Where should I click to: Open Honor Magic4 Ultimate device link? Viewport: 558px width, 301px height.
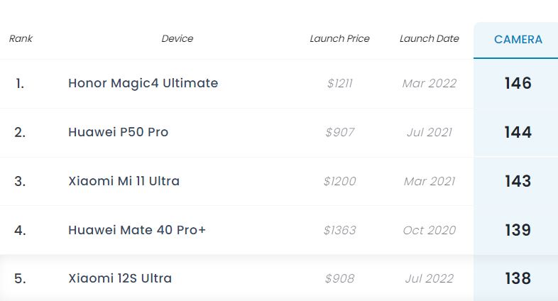click(143, 83)
